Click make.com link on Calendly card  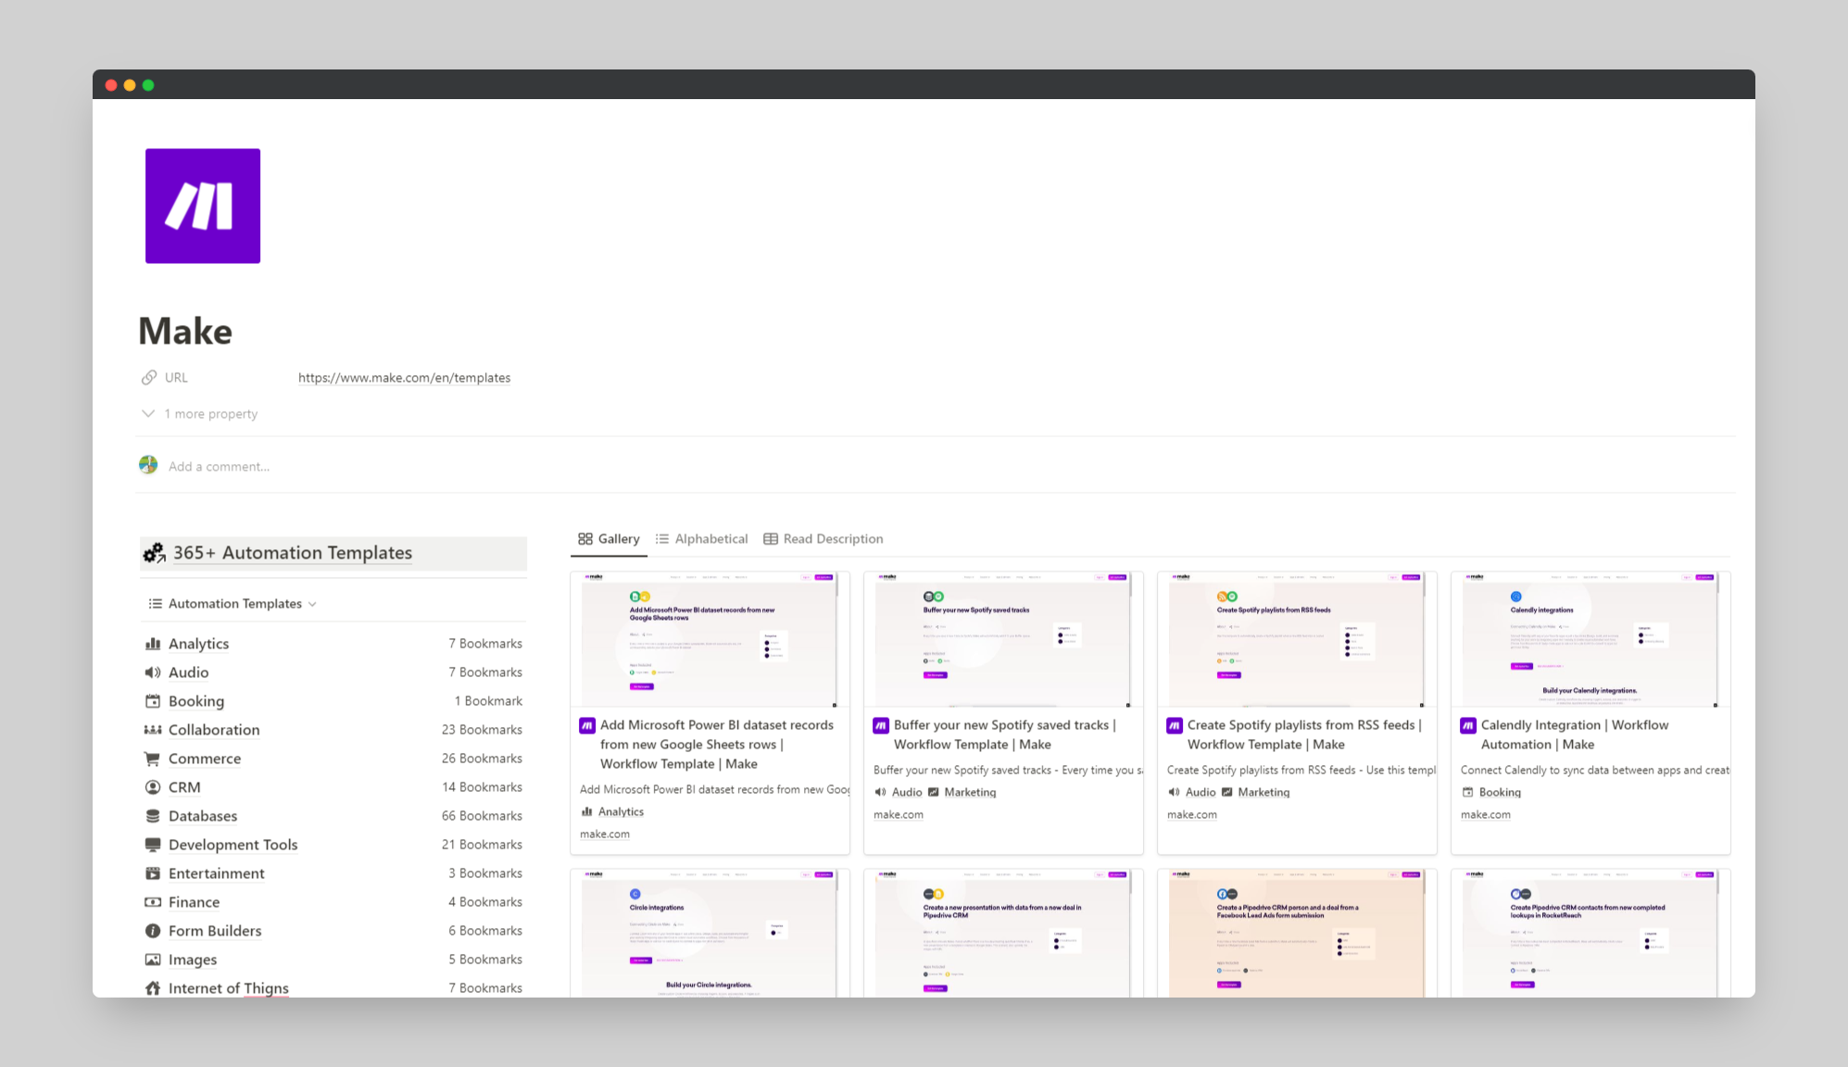[x=1486, y=815]
